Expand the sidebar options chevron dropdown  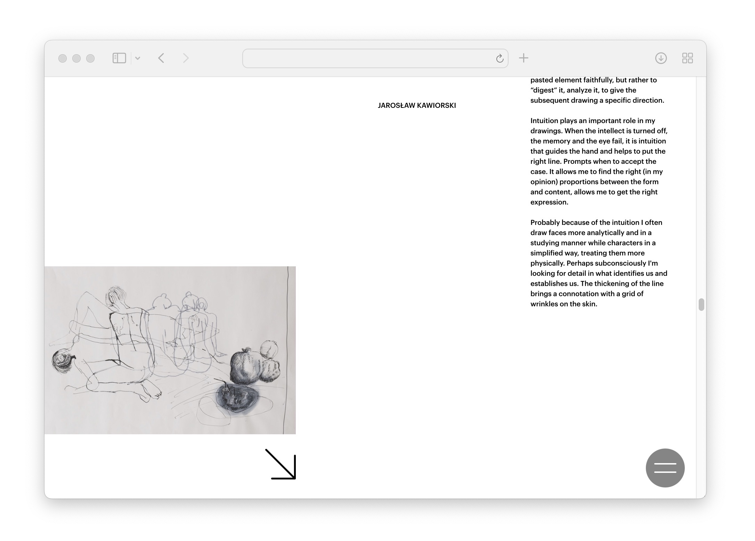coord(138,58)
